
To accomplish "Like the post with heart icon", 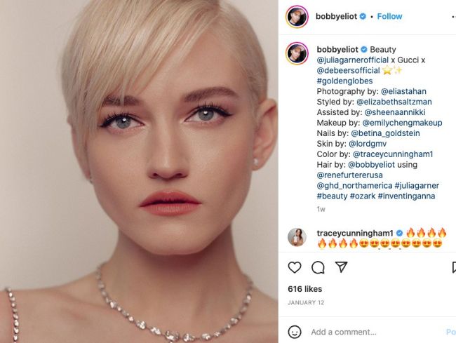I will click(x=295, y=267).
